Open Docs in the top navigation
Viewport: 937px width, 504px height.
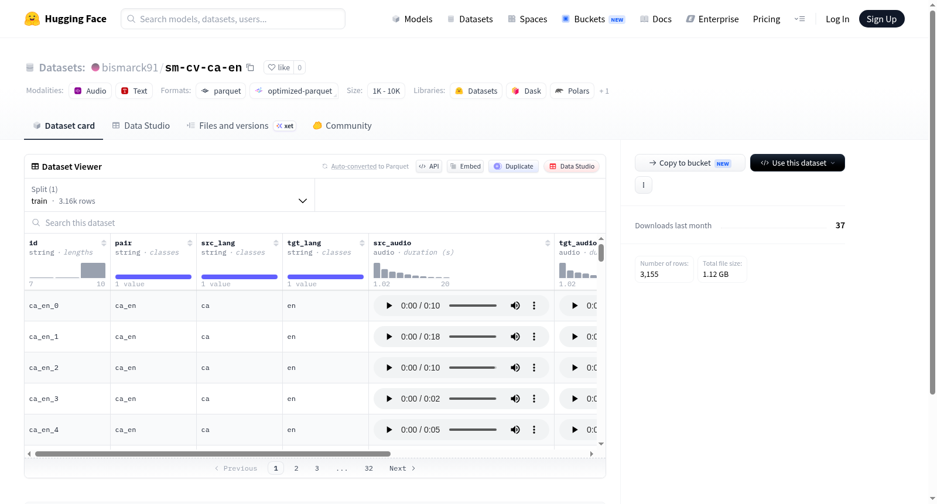[x=656, y=19]
